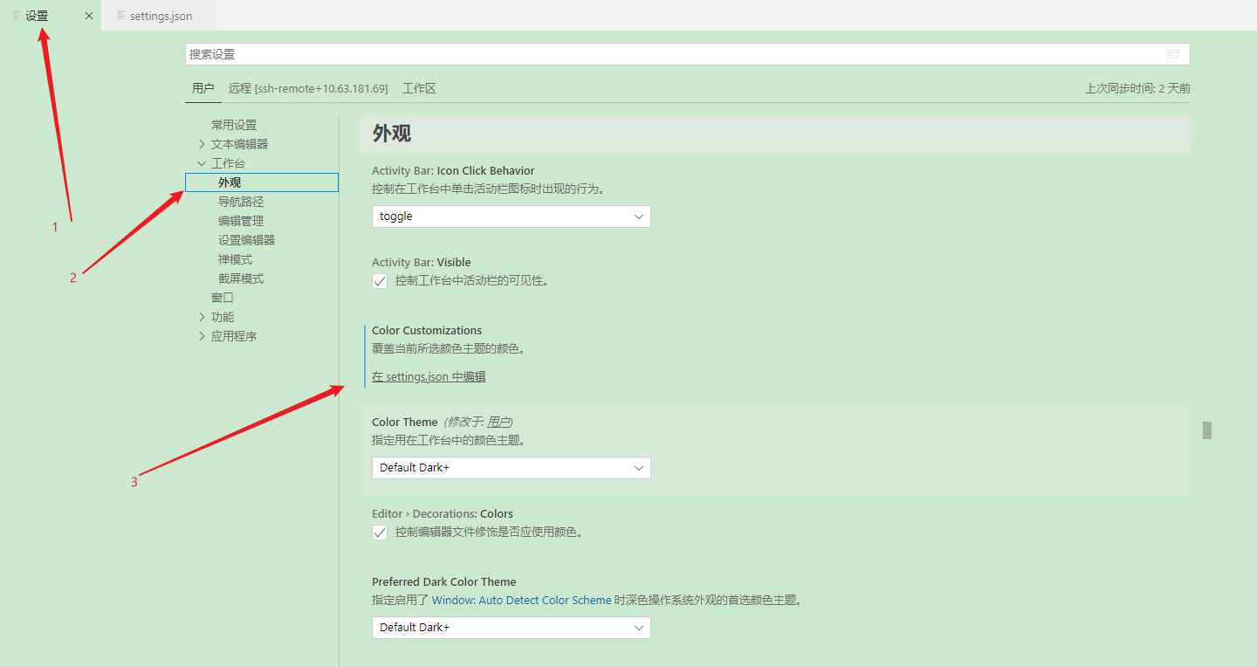Close the 设置 tab

point(89,16)
